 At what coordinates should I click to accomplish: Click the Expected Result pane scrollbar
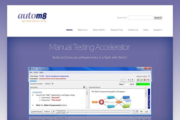coord(146,99)
